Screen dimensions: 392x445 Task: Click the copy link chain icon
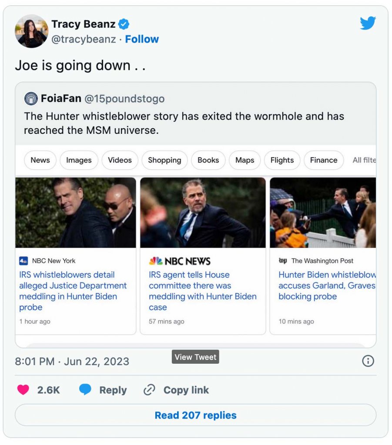tap(149, 390)
